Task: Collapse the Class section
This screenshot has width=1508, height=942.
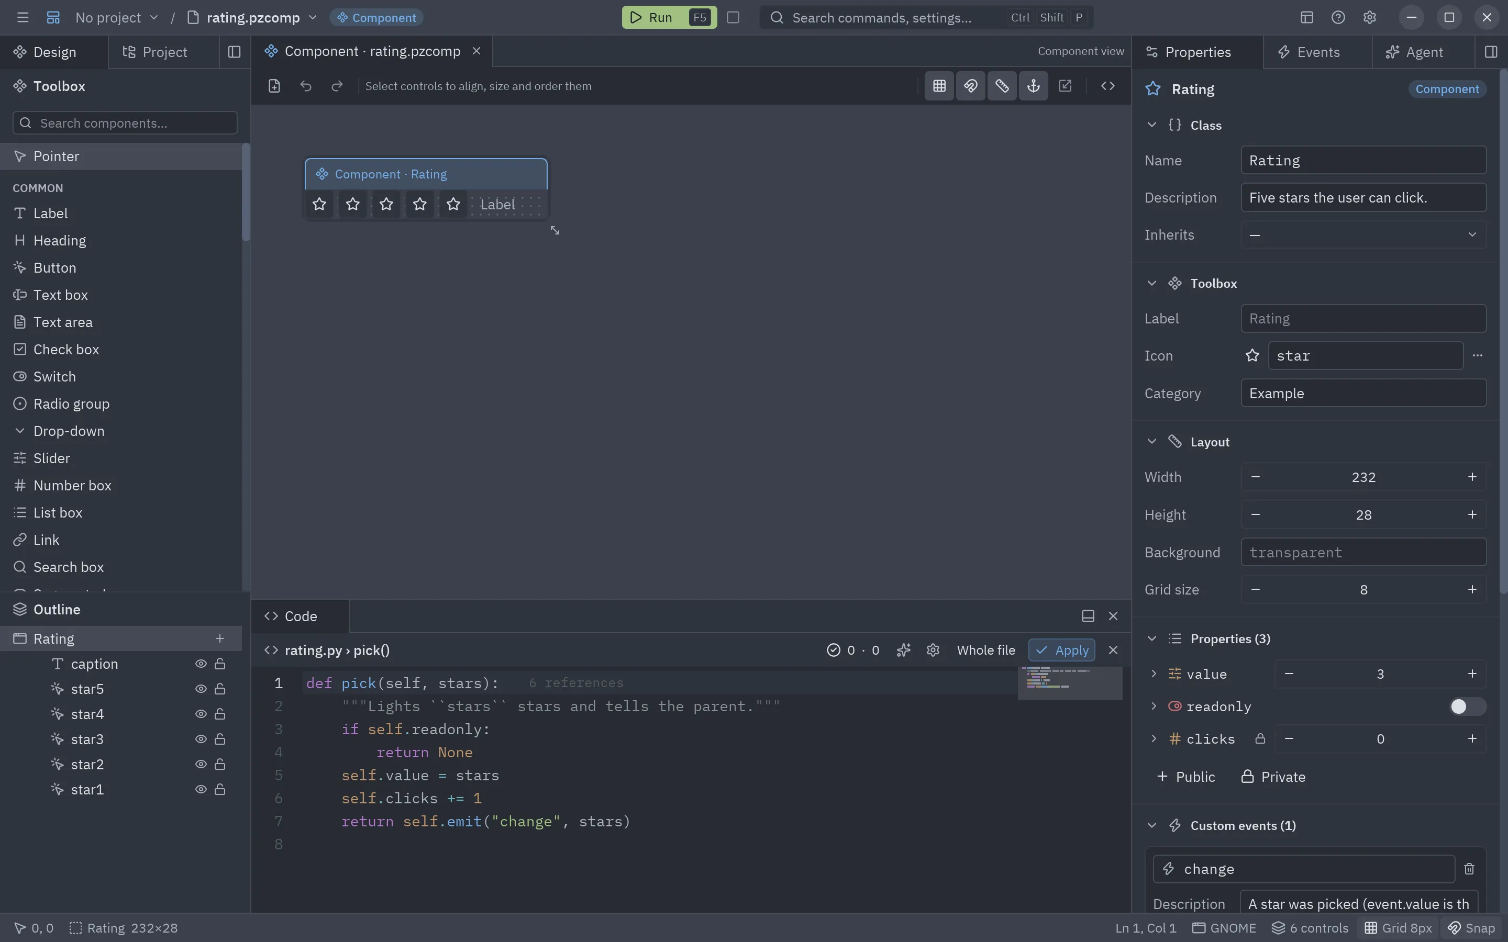Action: 1151,125
